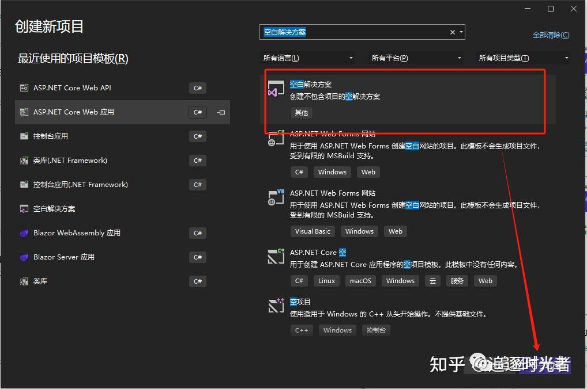Click the 类库(.NET Framework) template icon
This screenshot has height=389, width=587.
23,161
